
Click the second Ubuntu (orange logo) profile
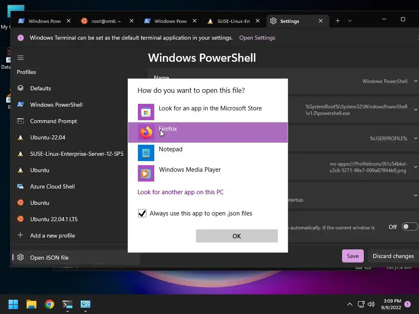tap(75, 203)
